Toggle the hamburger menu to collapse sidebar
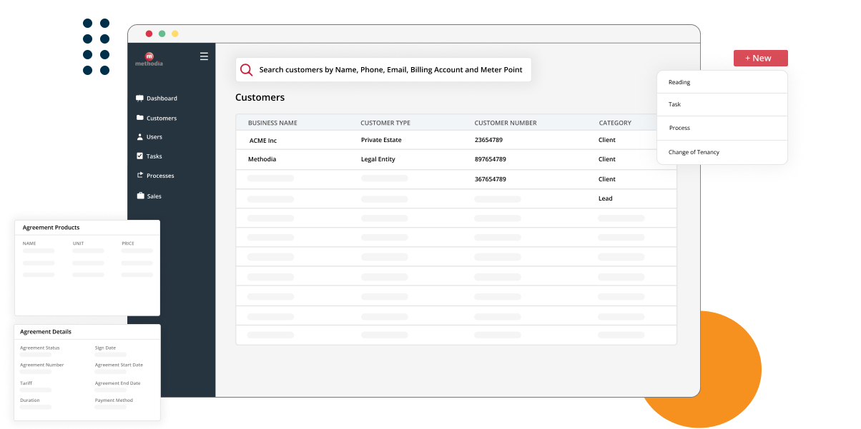 pyautogui.click(x=204, y=56)
